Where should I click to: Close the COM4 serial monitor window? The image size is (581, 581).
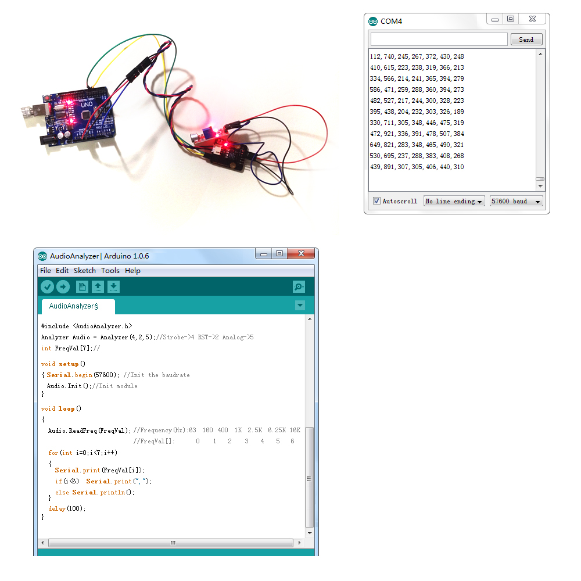click(532, 19)
